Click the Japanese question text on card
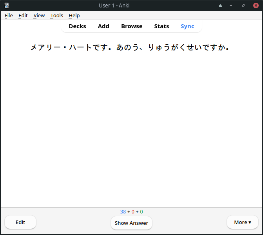 point(130,48)
